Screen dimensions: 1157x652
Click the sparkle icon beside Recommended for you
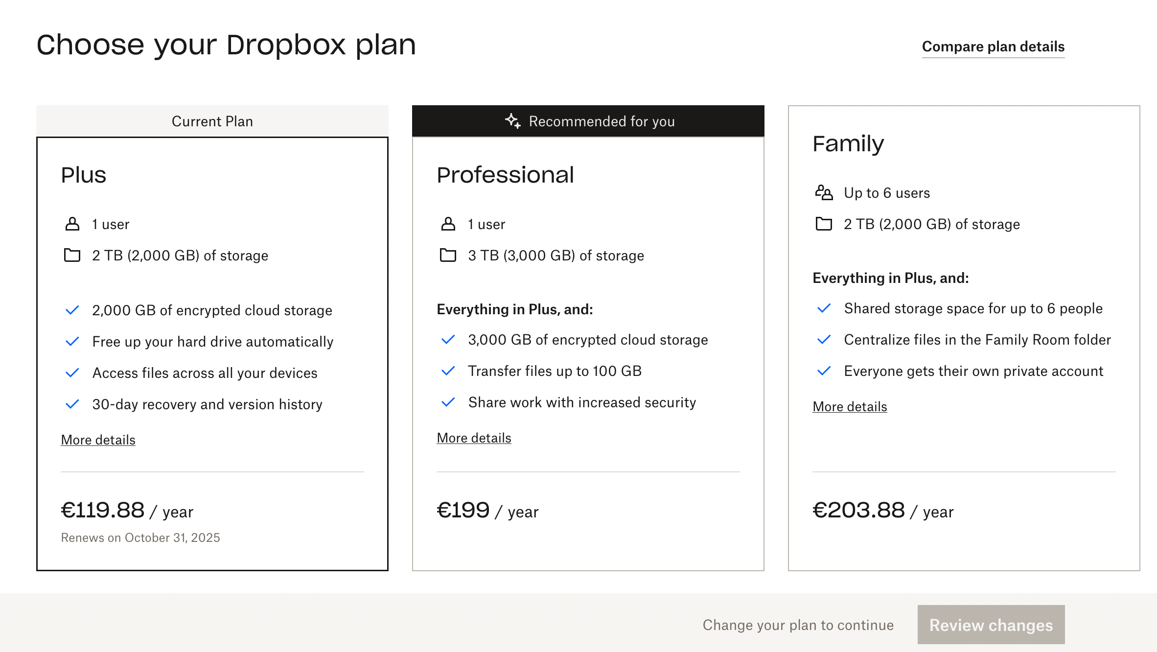click(512, 121)
